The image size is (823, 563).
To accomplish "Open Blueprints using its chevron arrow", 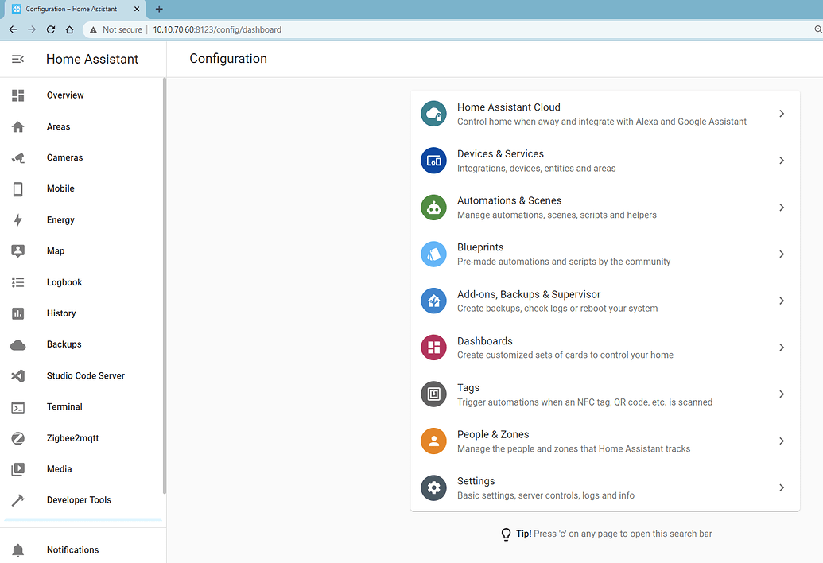I will [782, 254].
